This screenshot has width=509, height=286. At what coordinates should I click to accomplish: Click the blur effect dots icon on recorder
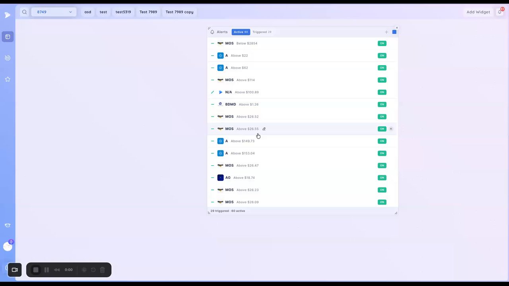pyautogui.click(x=84, y=270)
